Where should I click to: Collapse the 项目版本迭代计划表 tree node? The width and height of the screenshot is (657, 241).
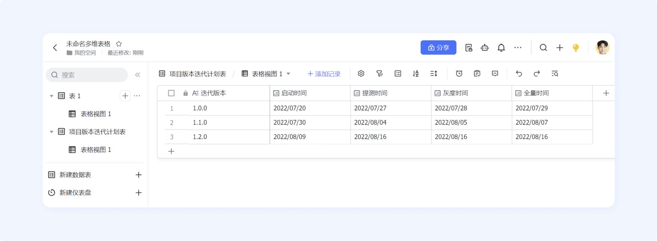coord(51,132)
